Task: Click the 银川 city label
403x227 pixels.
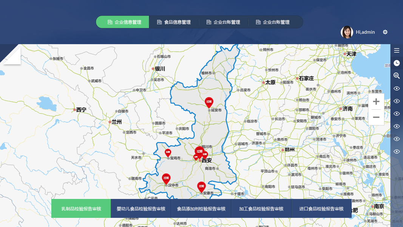Action: (160, 69)
